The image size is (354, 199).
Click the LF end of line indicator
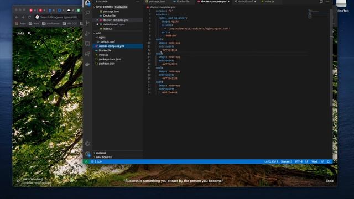[307, 161]
